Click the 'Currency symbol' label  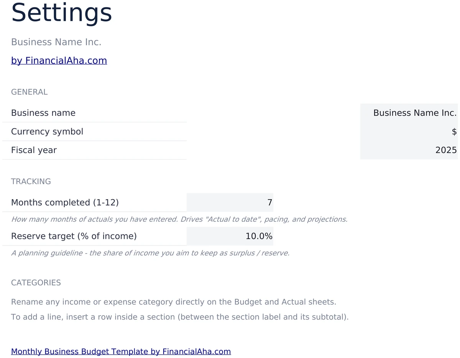(47, 132)
